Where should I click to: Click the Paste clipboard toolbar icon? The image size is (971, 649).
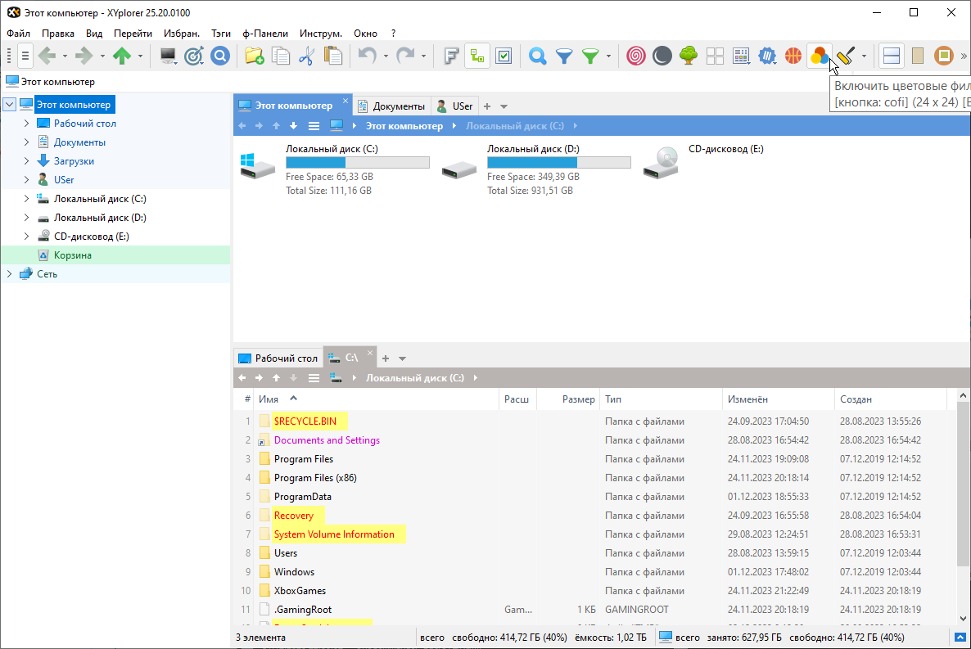coord(333,56)
